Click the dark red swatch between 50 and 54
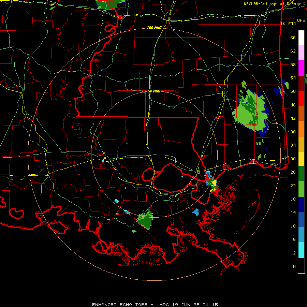This screenshot has height=307, width=307. (x=301, y=83)
